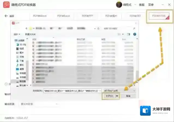Open the 菜单 menu in title bar

(x=151, y=5)
